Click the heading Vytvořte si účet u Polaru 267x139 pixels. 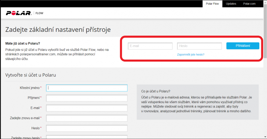(x=30, y=75)
